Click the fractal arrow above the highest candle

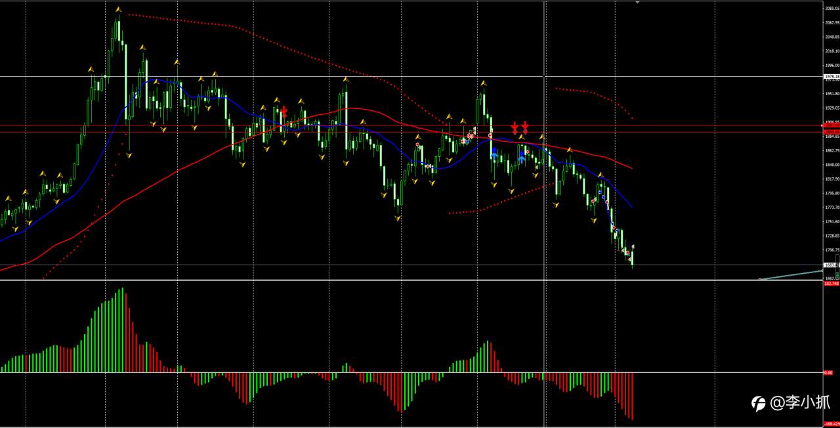(x=118, y=10)
